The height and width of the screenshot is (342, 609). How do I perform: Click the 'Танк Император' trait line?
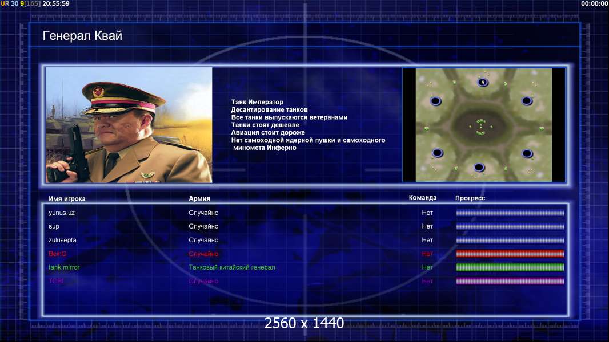[257, 102]
